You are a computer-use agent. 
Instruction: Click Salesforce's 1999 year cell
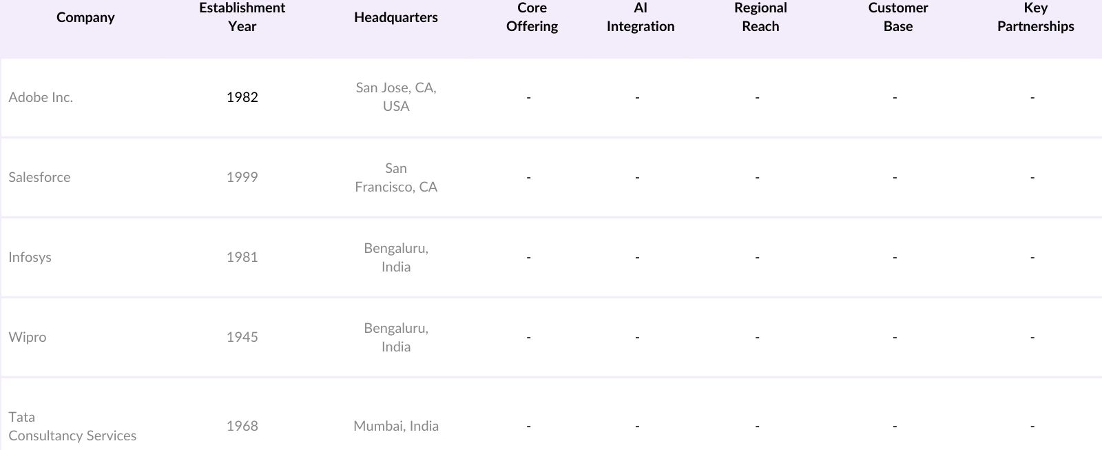click(242, 177)
